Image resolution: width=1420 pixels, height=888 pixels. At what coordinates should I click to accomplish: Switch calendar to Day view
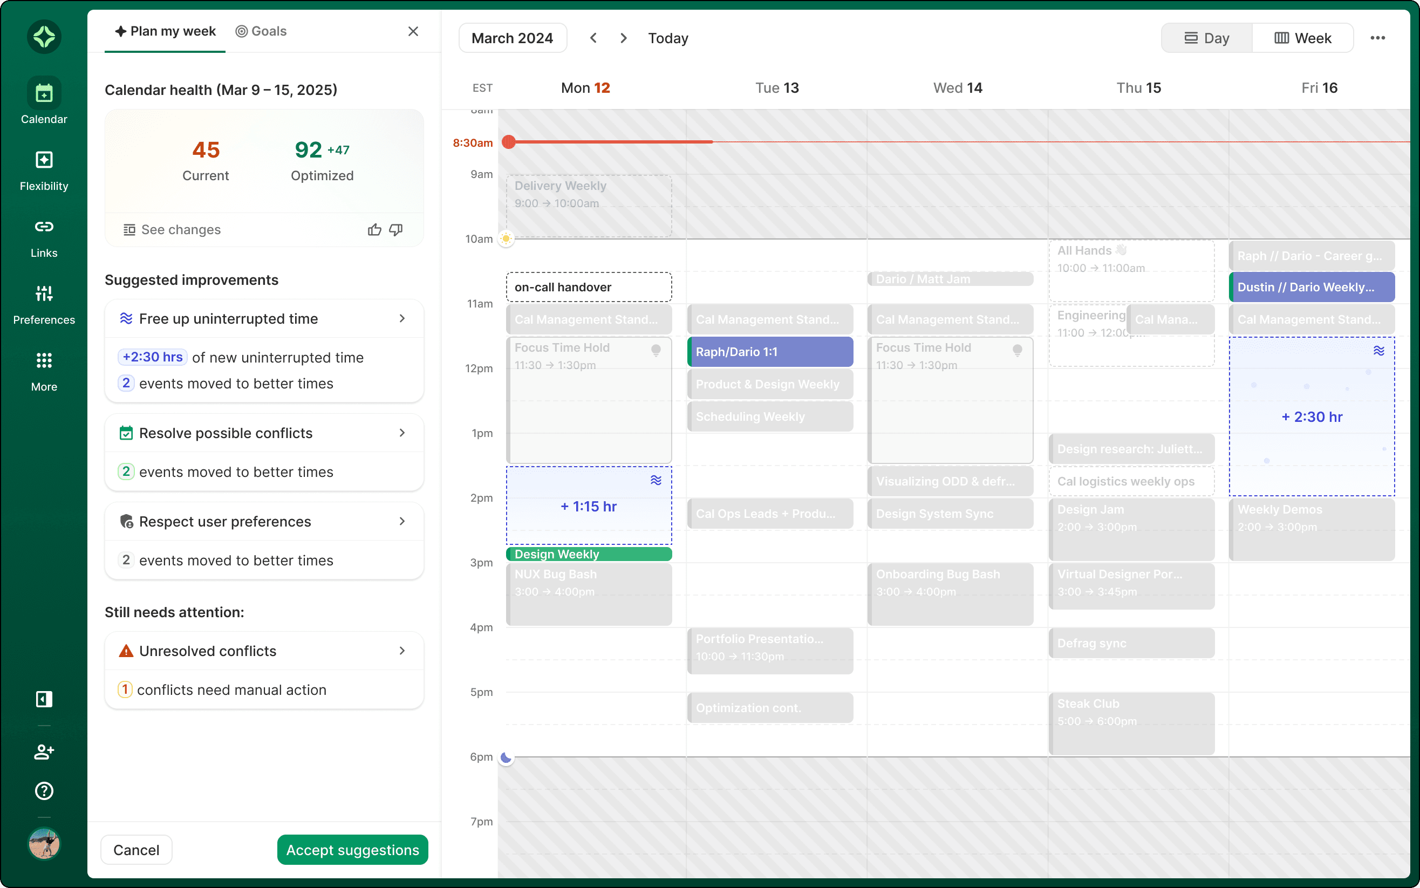pyautogui.click(x=1207, y=38)
